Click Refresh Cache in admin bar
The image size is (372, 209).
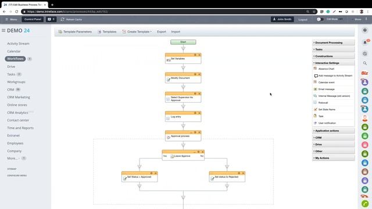pos(71,19)
